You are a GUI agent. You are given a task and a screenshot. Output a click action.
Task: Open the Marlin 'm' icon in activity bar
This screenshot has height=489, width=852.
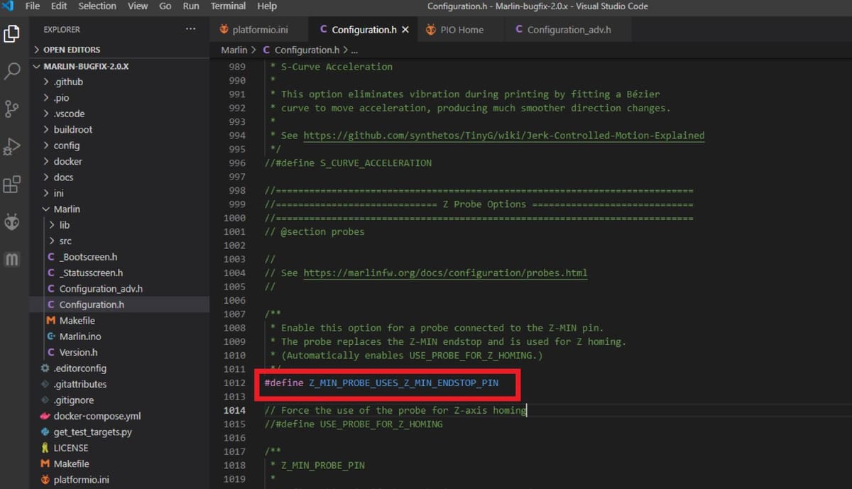click(x=11, y=259)
